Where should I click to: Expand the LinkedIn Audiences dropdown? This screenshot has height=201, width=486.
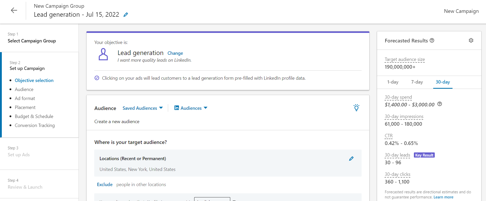tap(191, 108)
